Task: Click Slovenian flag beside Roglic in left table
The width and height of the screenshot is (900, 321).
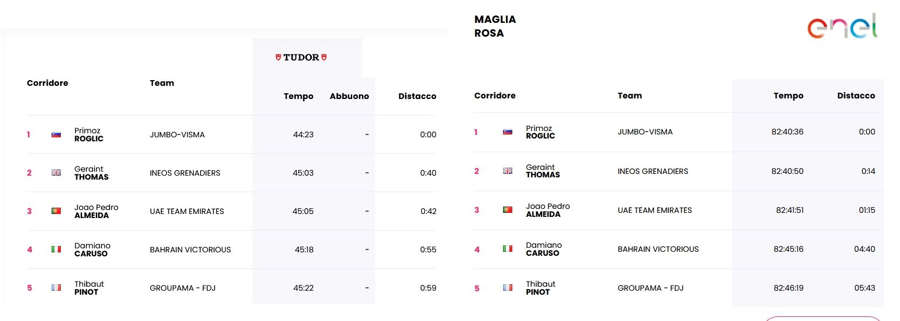Action: pyautogui.click(x=56, y=134)
